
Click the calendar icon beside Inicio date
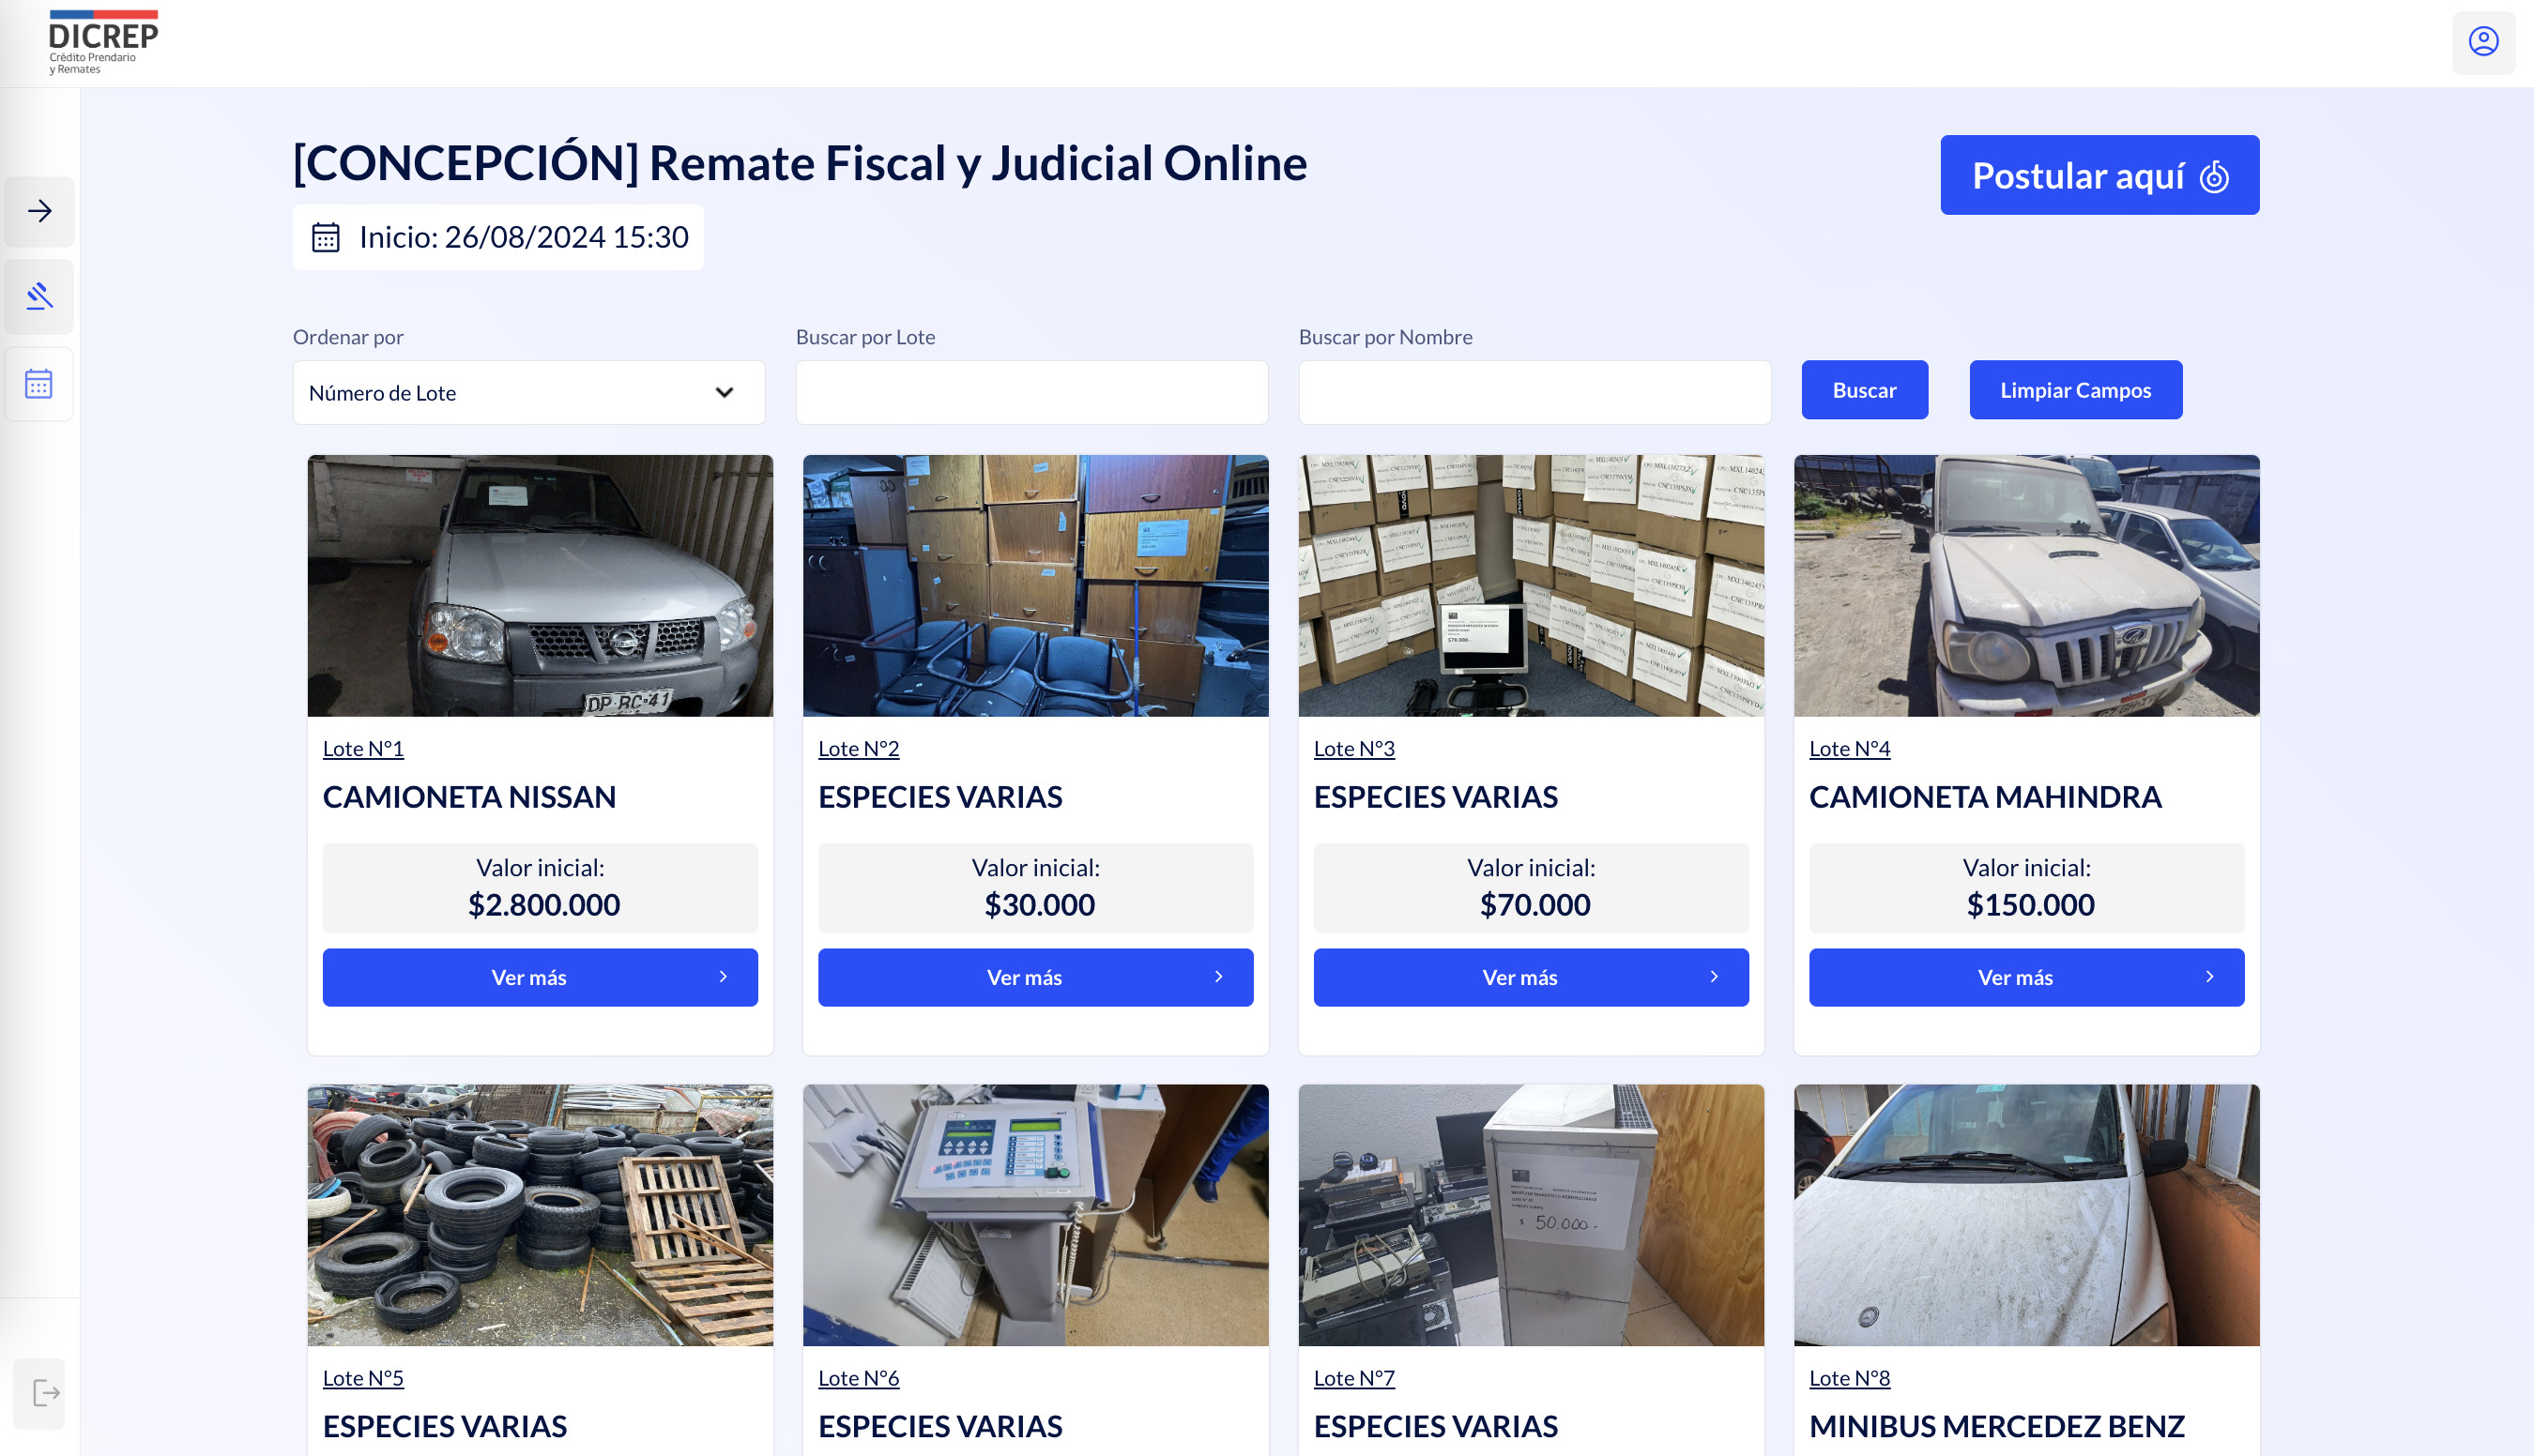pos(325,238)
